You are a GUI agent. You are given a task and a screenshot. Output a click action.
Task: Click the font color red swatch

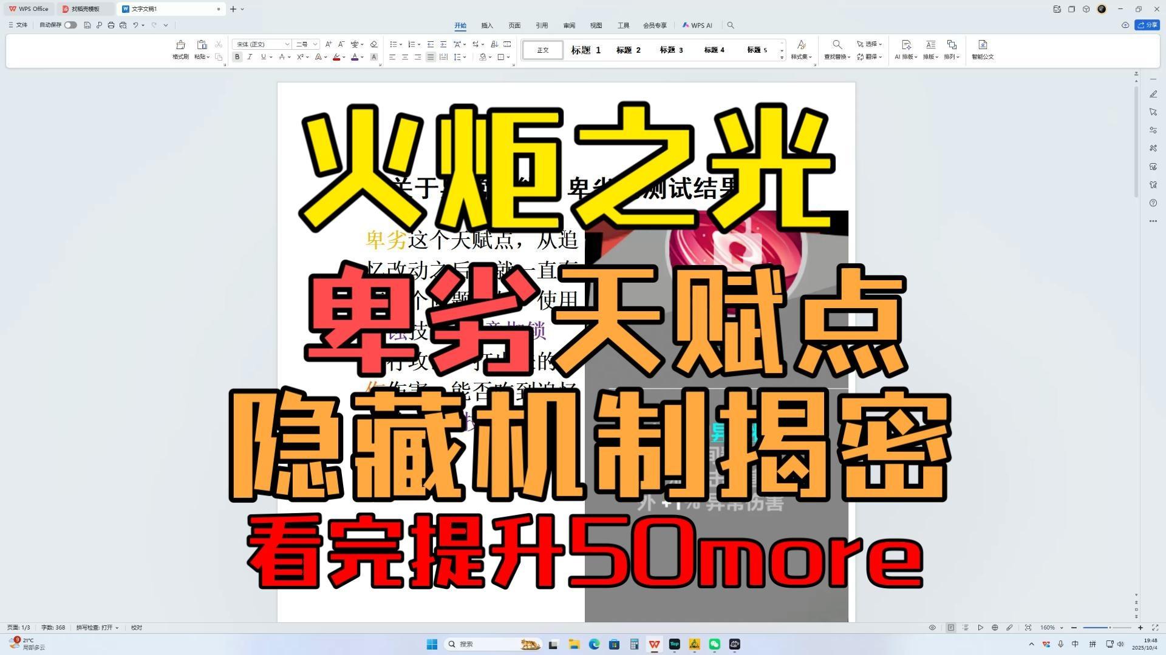coord(336,57)
